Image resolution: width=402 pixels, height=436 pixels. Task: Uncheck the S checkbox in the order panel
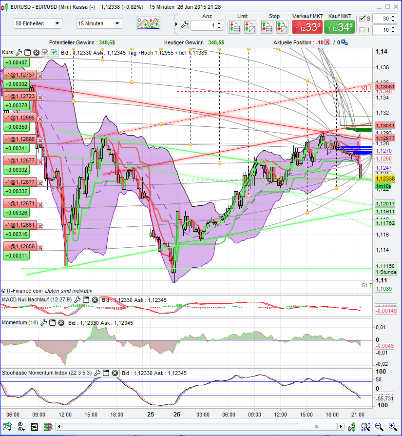coord(363,18)
